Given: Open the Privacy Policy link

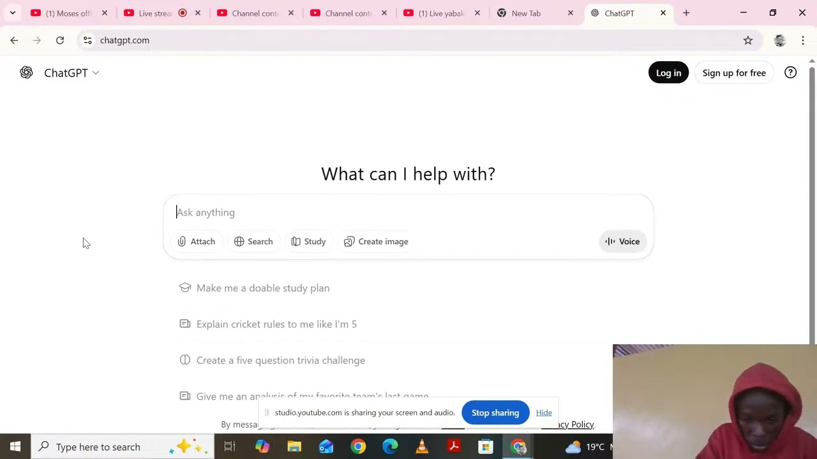Looking at the screenshot, I should (568, 425).
